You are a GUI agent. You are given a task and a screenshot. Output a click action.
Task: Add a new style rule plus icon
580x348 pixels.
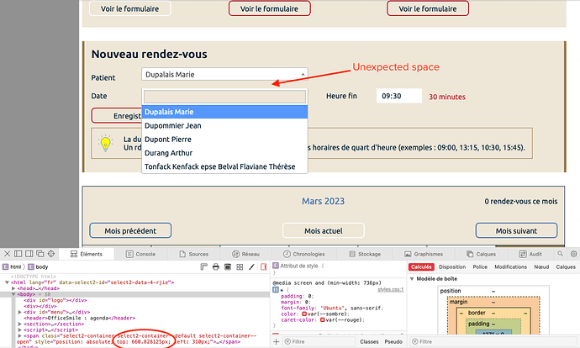coord(276,342)
